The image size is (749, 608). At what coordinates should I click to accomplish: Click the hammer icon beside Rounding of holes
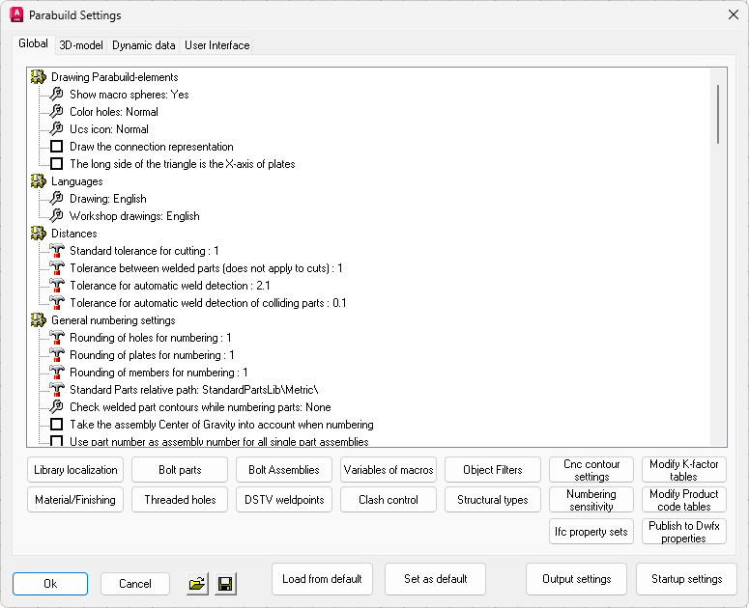[57, 337]
